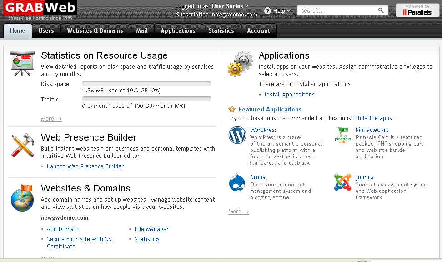
Task: Expand the User Series account dropdown
Action: pos(231,6)
